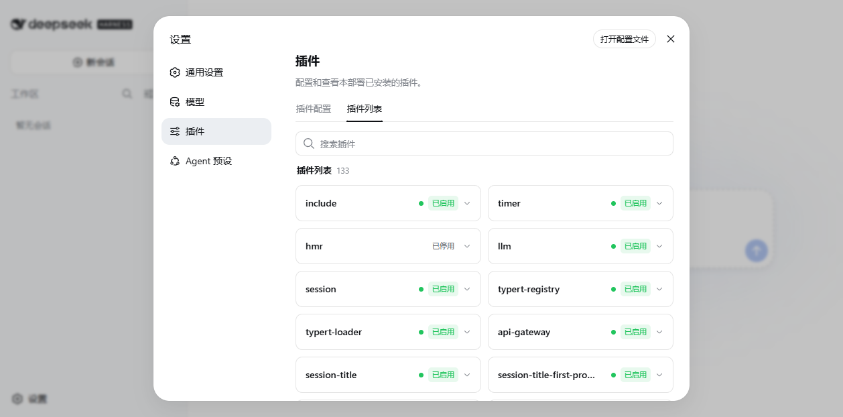Click the typert-registry plugin name
The height and width of the screenshot is (417, 843).
coord(529,289)
